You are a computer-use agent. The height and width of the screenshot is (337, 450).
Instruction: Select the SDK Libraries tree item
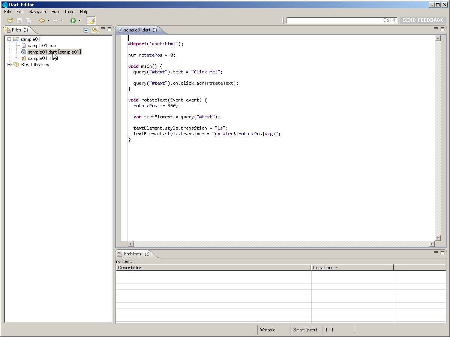(35, 65)
